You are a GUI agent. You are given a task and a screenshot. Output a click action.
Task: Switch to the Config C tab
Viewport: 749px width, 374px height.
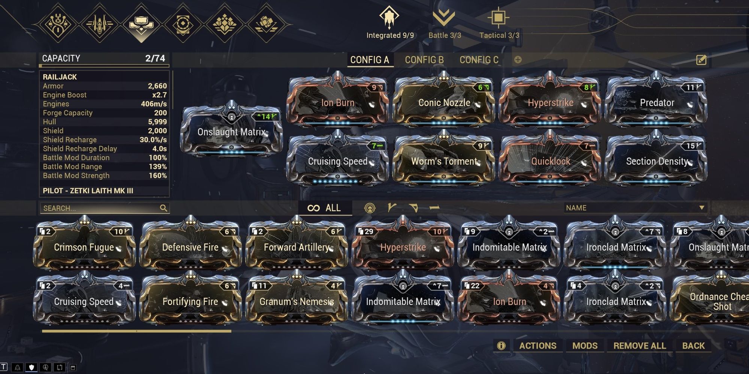click(x=479, y=60)
